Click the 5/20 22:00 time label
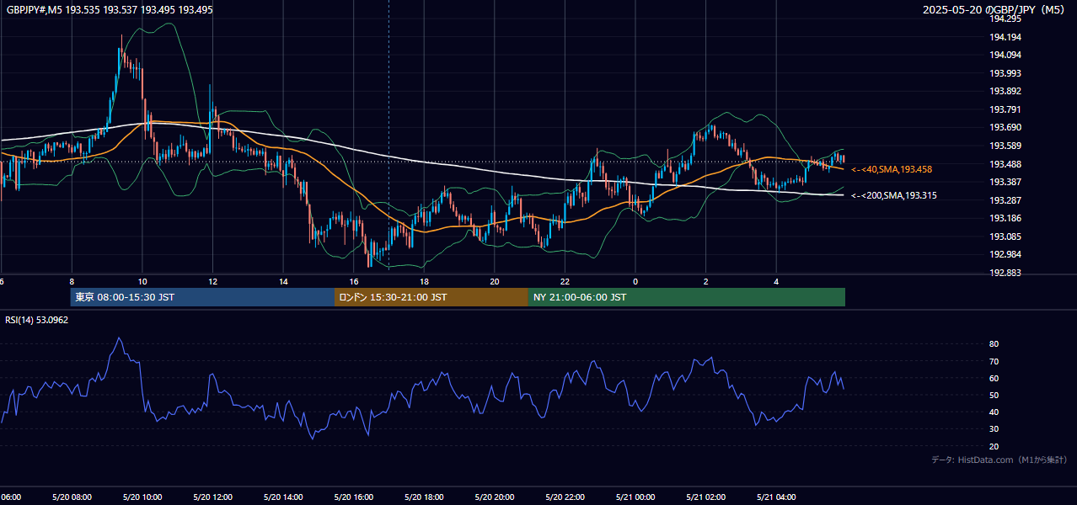 coord(565,497)
